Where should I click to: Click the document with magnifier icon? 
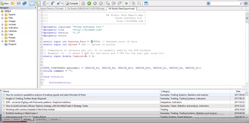pyautogui.click(x=139, y=3)
